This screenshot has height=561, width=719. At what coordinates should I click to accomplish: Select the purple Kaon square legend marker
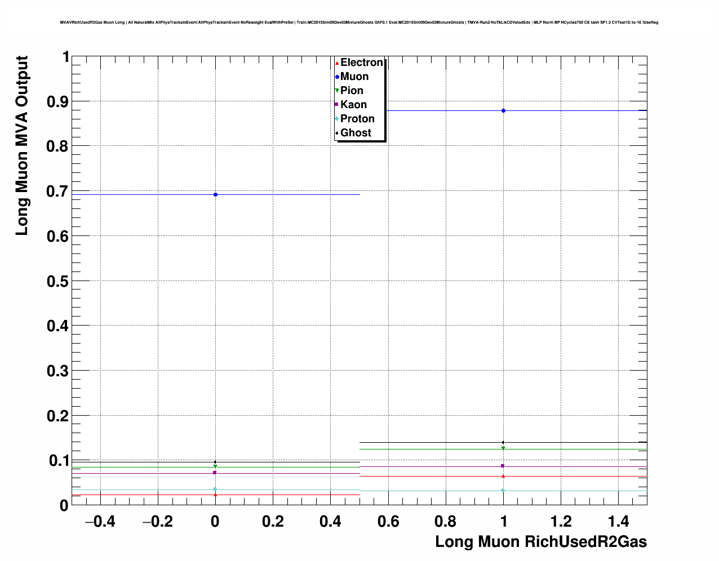337,105
